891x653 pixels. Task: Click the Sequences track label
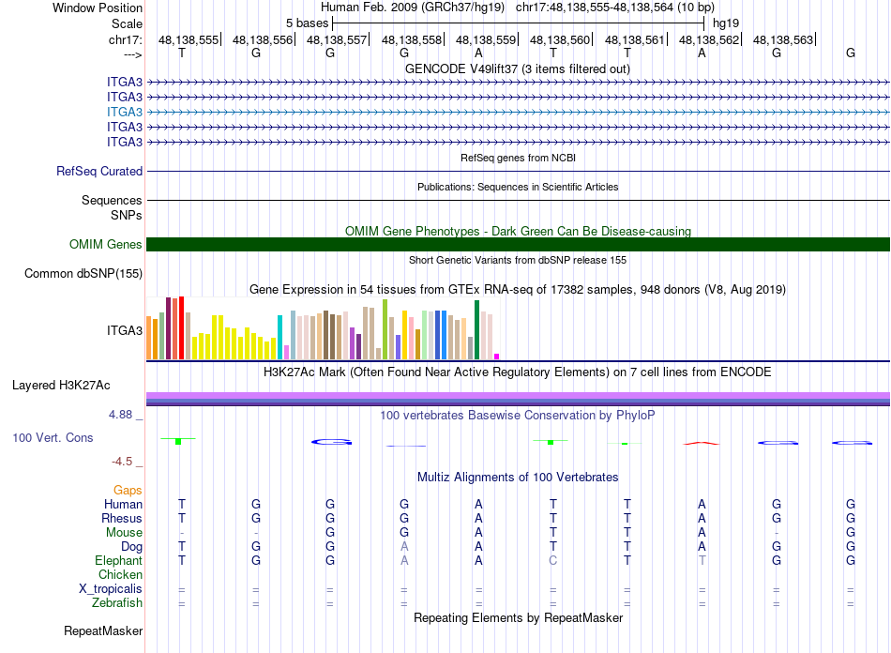(x=112, y=200)
